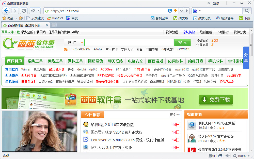254x159 pixels.
Task: Open 国泰君安钱龙 V2012 官方正式版
Action: coord(117,132)
